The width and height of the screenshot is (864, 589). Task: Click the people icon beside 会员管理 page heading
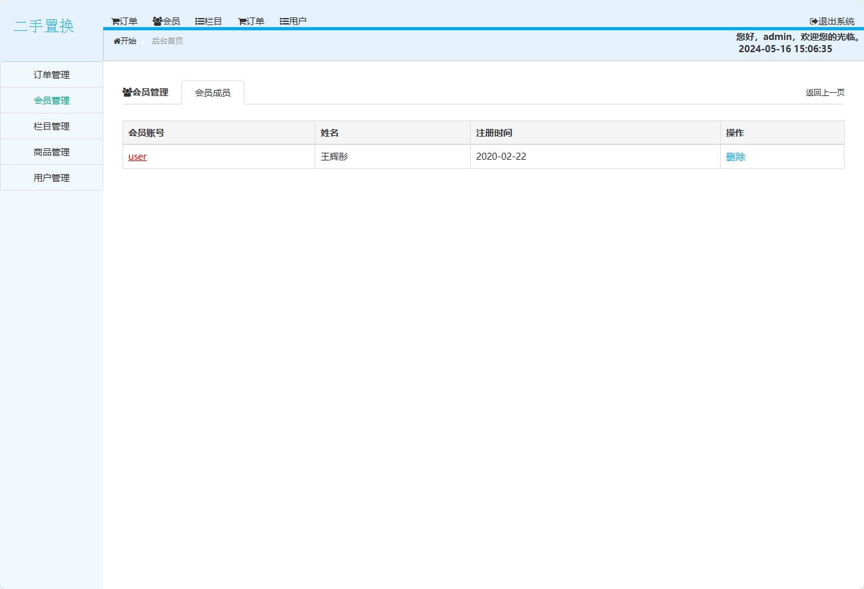point(127,92)
